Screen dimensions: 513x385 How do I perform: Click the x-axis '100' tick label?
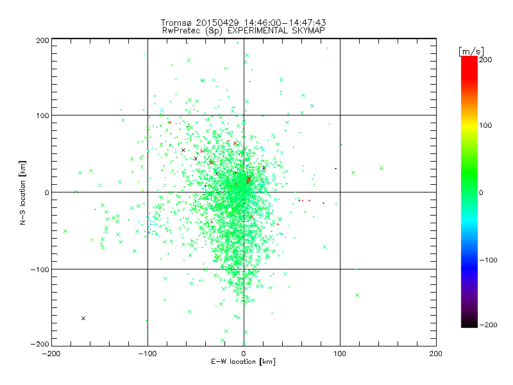(340, 354)
